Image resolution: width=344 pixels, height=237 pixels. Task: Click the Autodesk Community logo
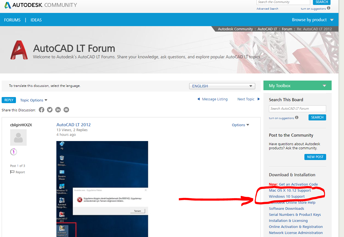pyautogui.click(x=41, y=5)
